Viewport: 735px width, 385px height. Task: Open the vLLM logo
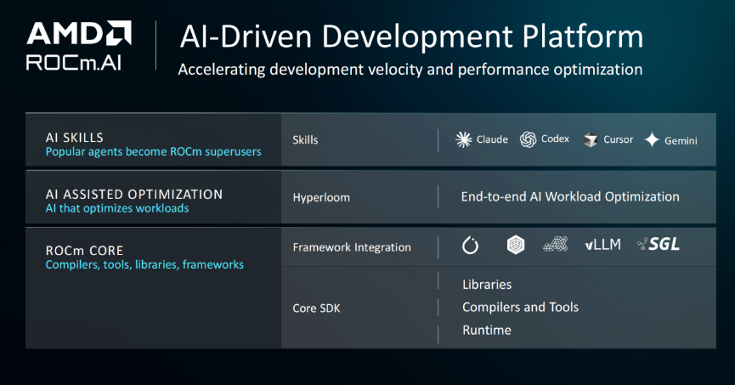coord(602,244)
